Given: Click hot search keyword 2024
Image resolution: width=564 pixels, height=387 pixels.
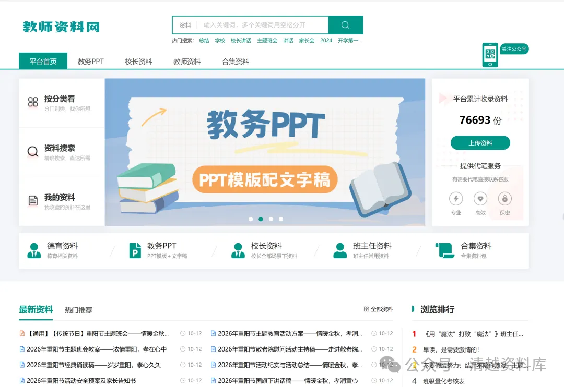Looking at the screenshot, I should (326, 41).
